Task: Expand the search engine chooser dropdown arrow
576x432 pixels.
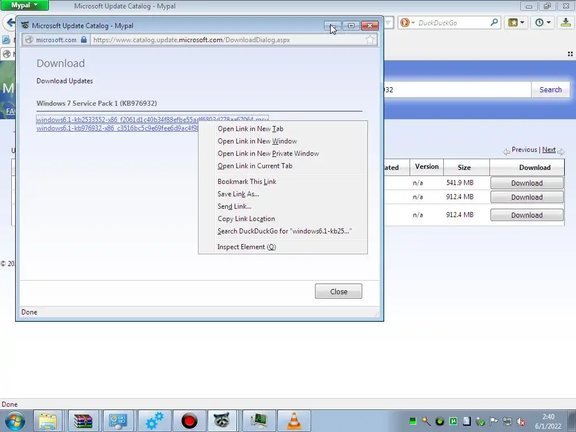Action: (x=413, y=22)
